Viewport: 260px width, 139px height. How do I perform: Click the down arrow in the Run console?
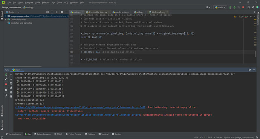pyautogui.click(x=11, y=79)
